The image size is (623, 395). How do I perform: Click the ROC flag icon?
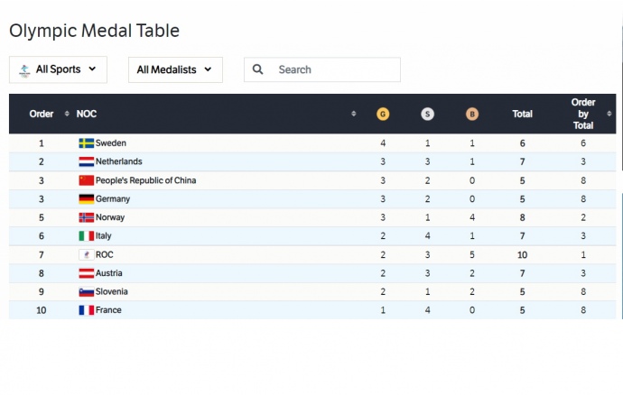tap(87, 255)
